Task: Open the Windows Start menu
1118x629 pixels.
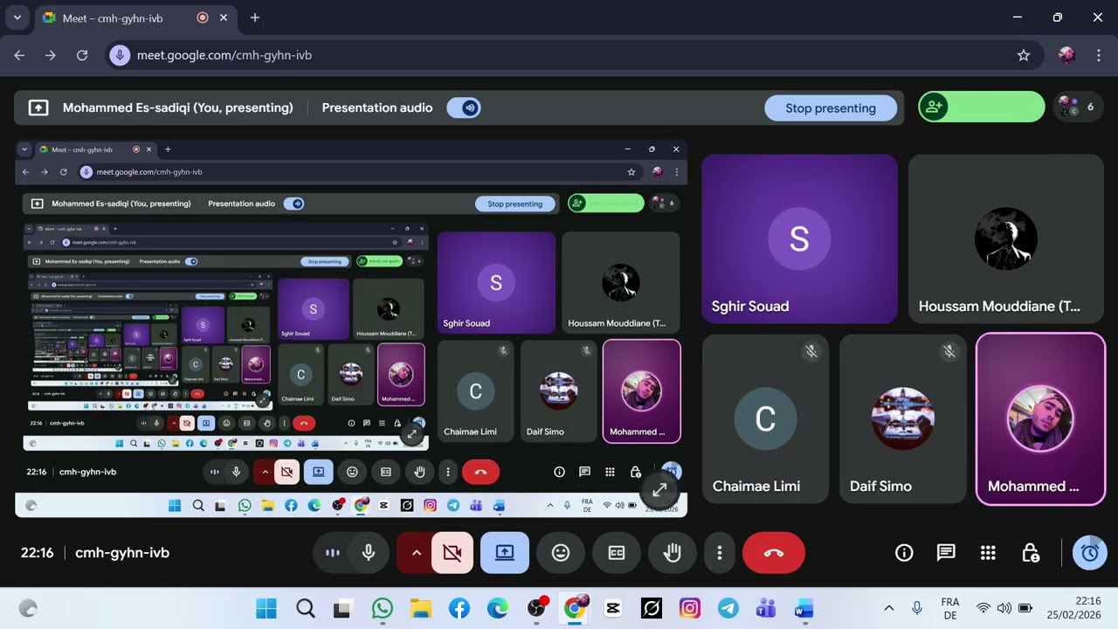Action: tap(266, 608)
